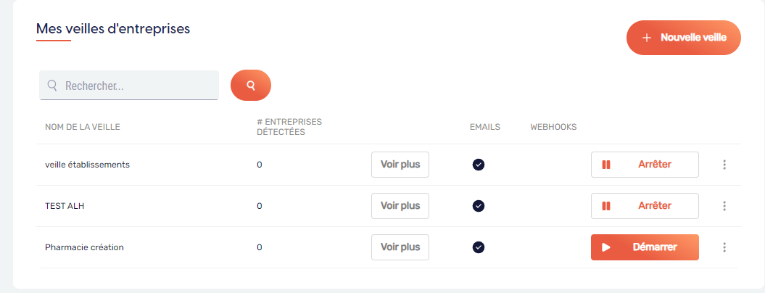Screen dimensions: 765x293
Task: Toggle email checkmark for Pharmacie création
Action: (x=479, y=247)
